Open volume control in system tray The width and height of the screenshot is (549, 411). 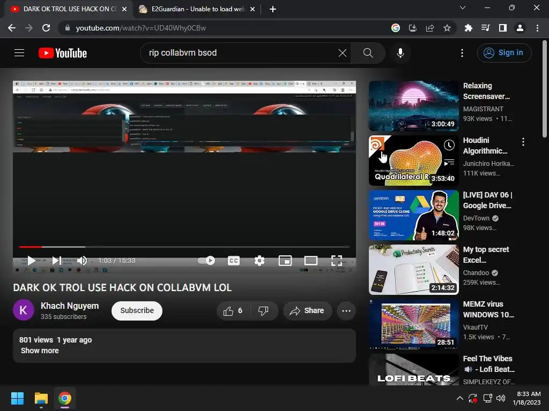pos(501,398)
